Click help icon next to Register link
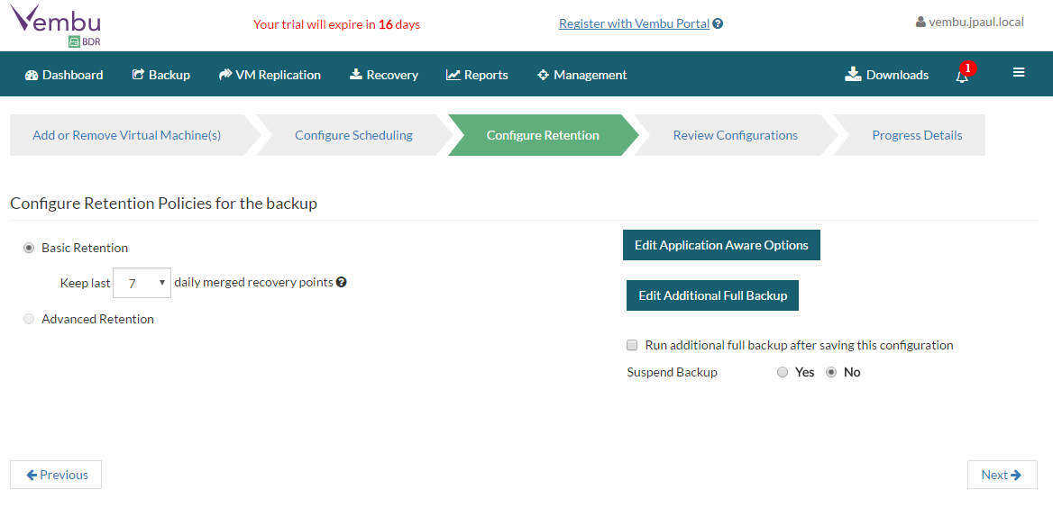The width and height of the screenshot is (1053, 517). (x=718, y=24)
